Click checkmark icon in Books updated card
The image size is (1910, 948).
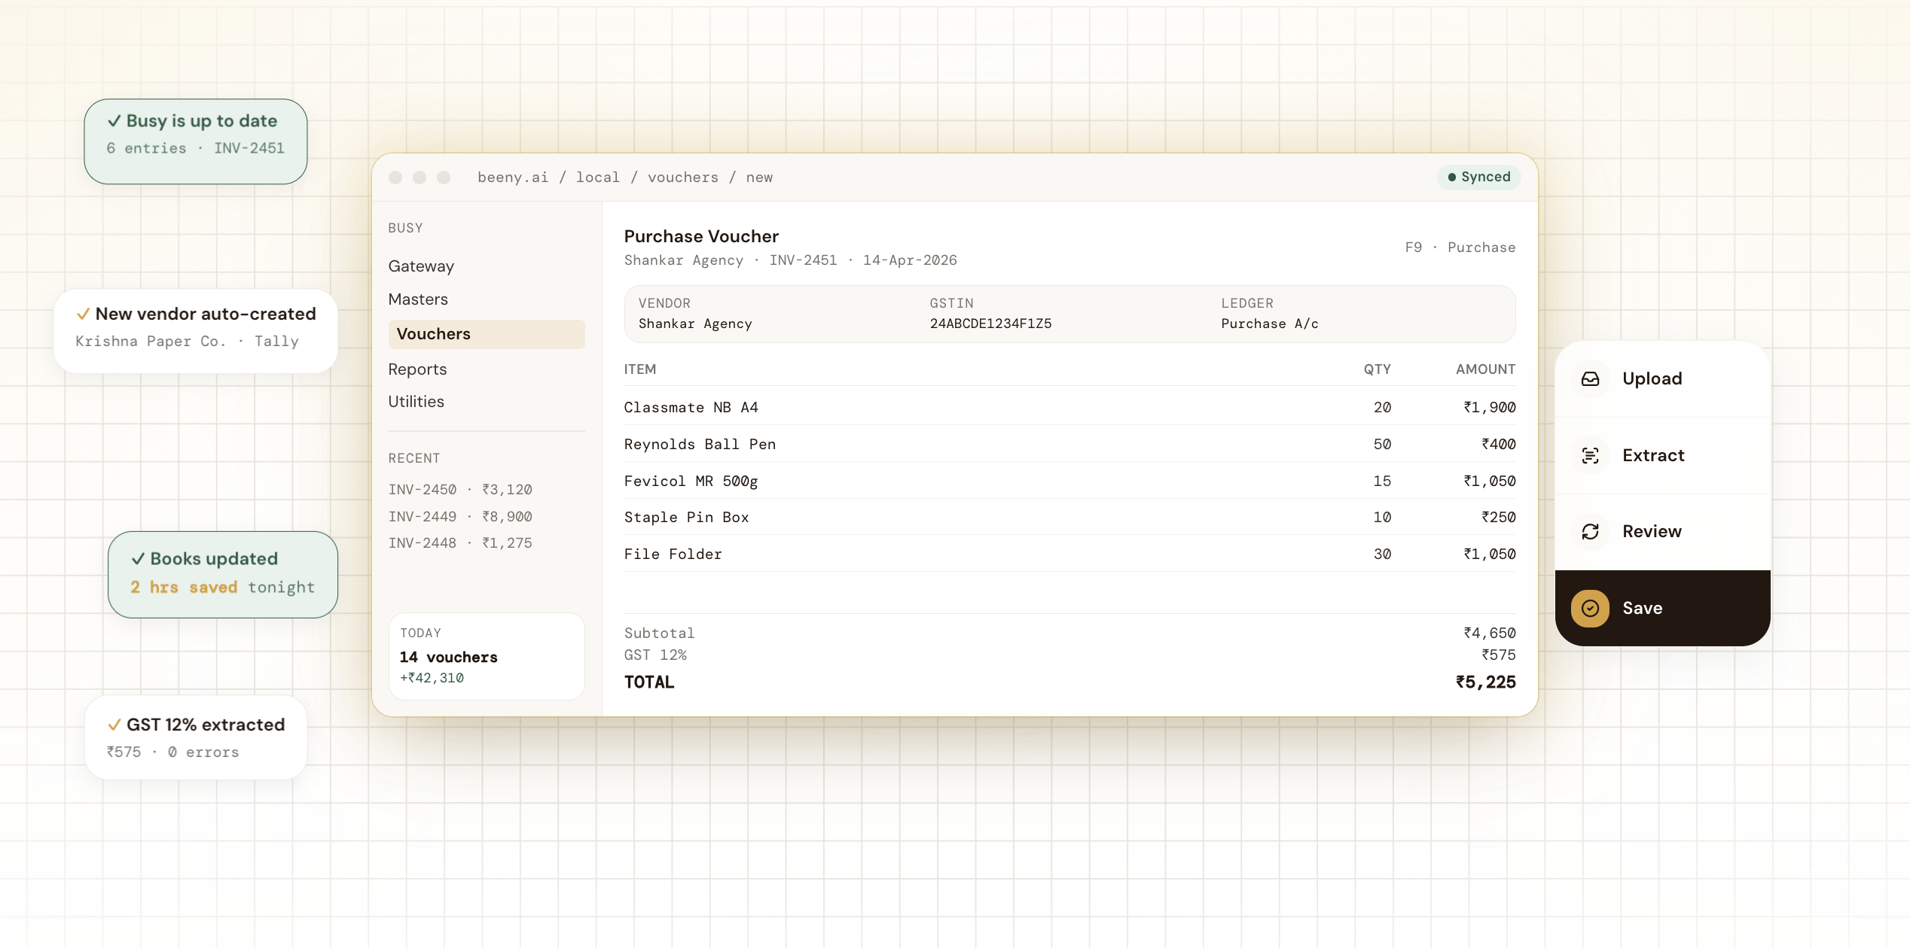(x=139, y=559)
